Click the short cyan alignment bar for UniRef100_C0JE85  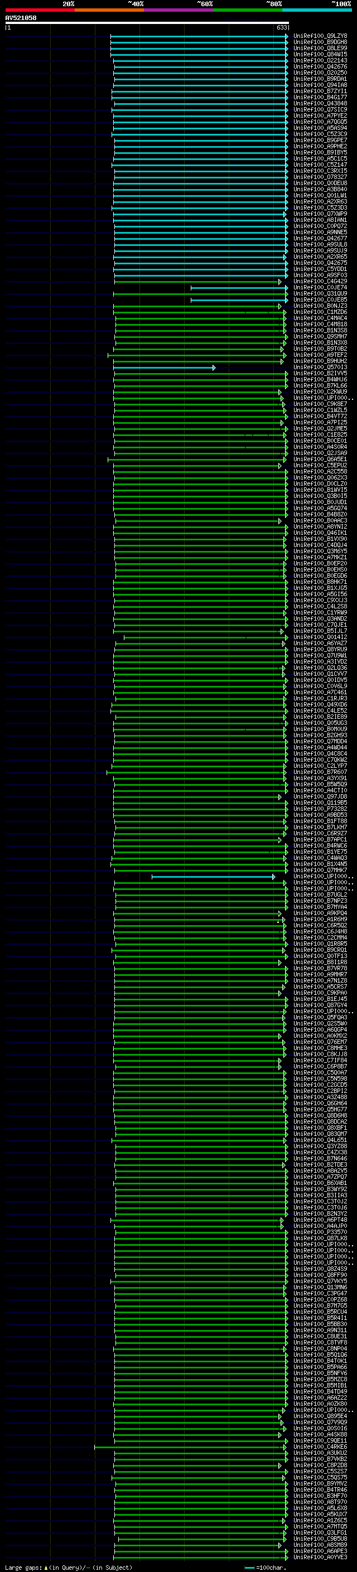[239, 299]
